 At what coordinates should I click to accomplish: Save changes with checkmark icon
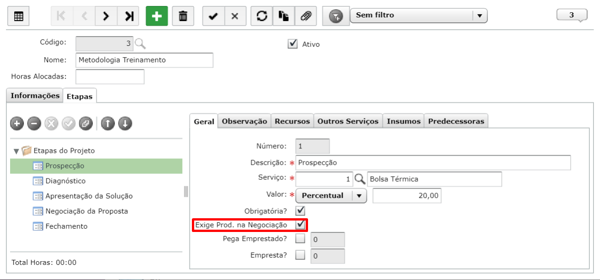click(x=213, y=16)
